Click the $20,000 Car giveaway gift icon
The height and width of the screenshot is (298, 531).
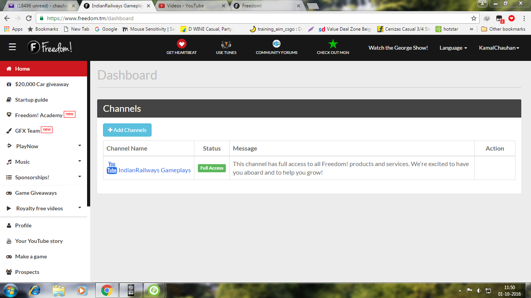click(x=9, y=84)
